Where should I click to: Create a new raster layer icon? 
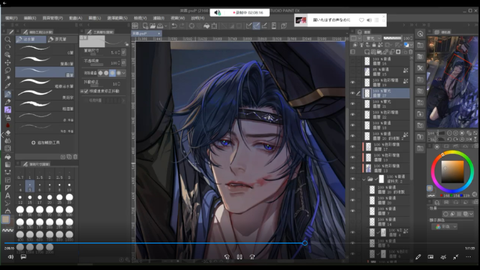pyautogui.click(x=367, y=52)
